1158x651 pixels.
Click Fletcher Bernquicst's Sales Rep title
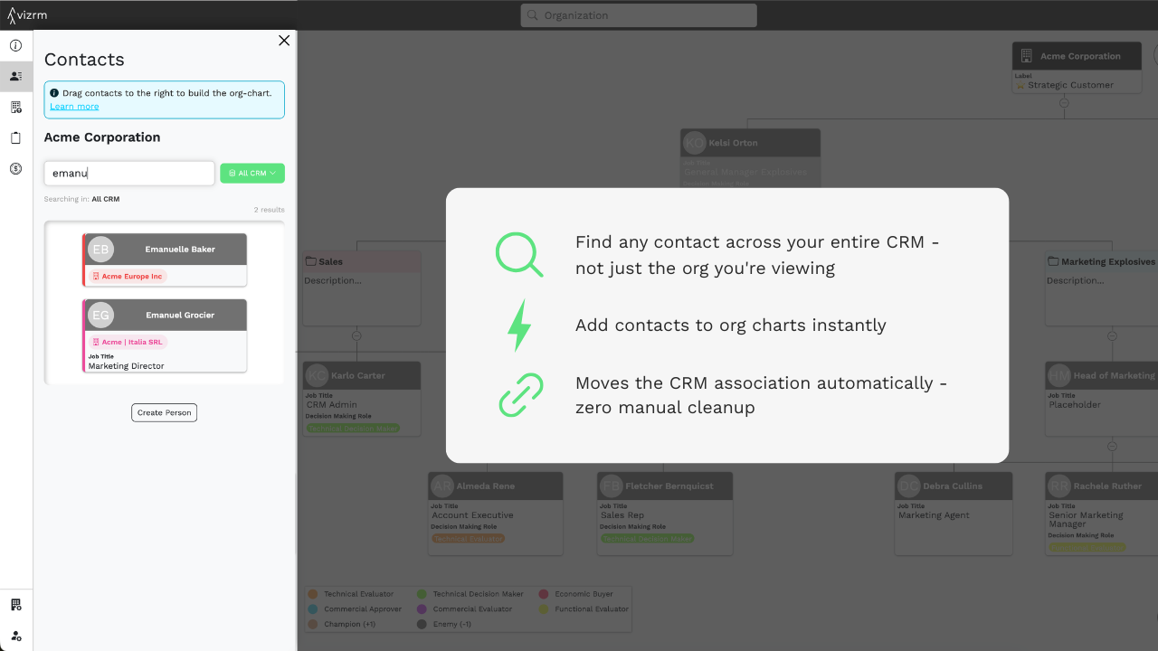(x=622, y=515)
